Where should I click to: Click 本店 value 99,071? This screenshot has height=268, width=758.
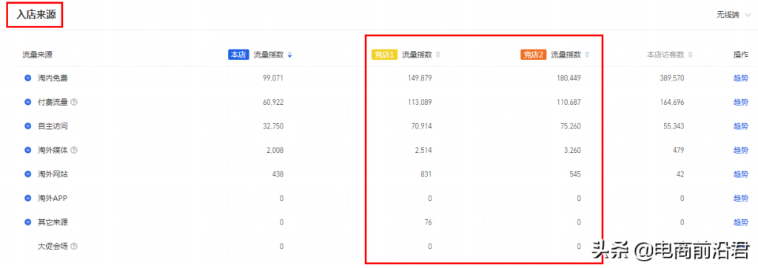coord(273,78)
